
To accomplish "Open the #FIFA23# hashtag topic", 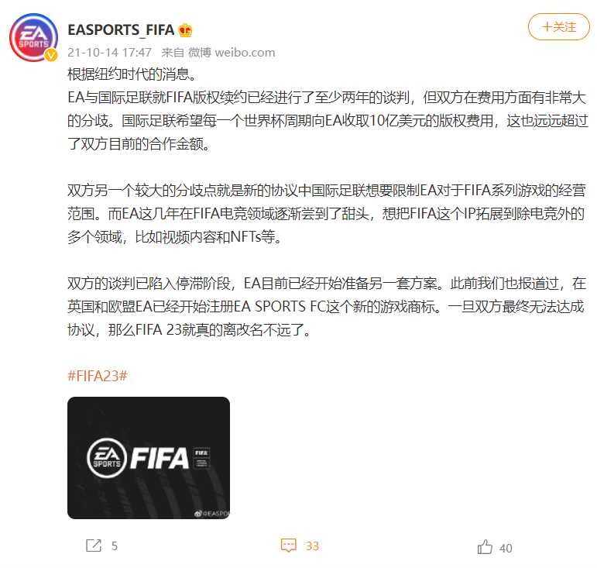I will (98, 376).
